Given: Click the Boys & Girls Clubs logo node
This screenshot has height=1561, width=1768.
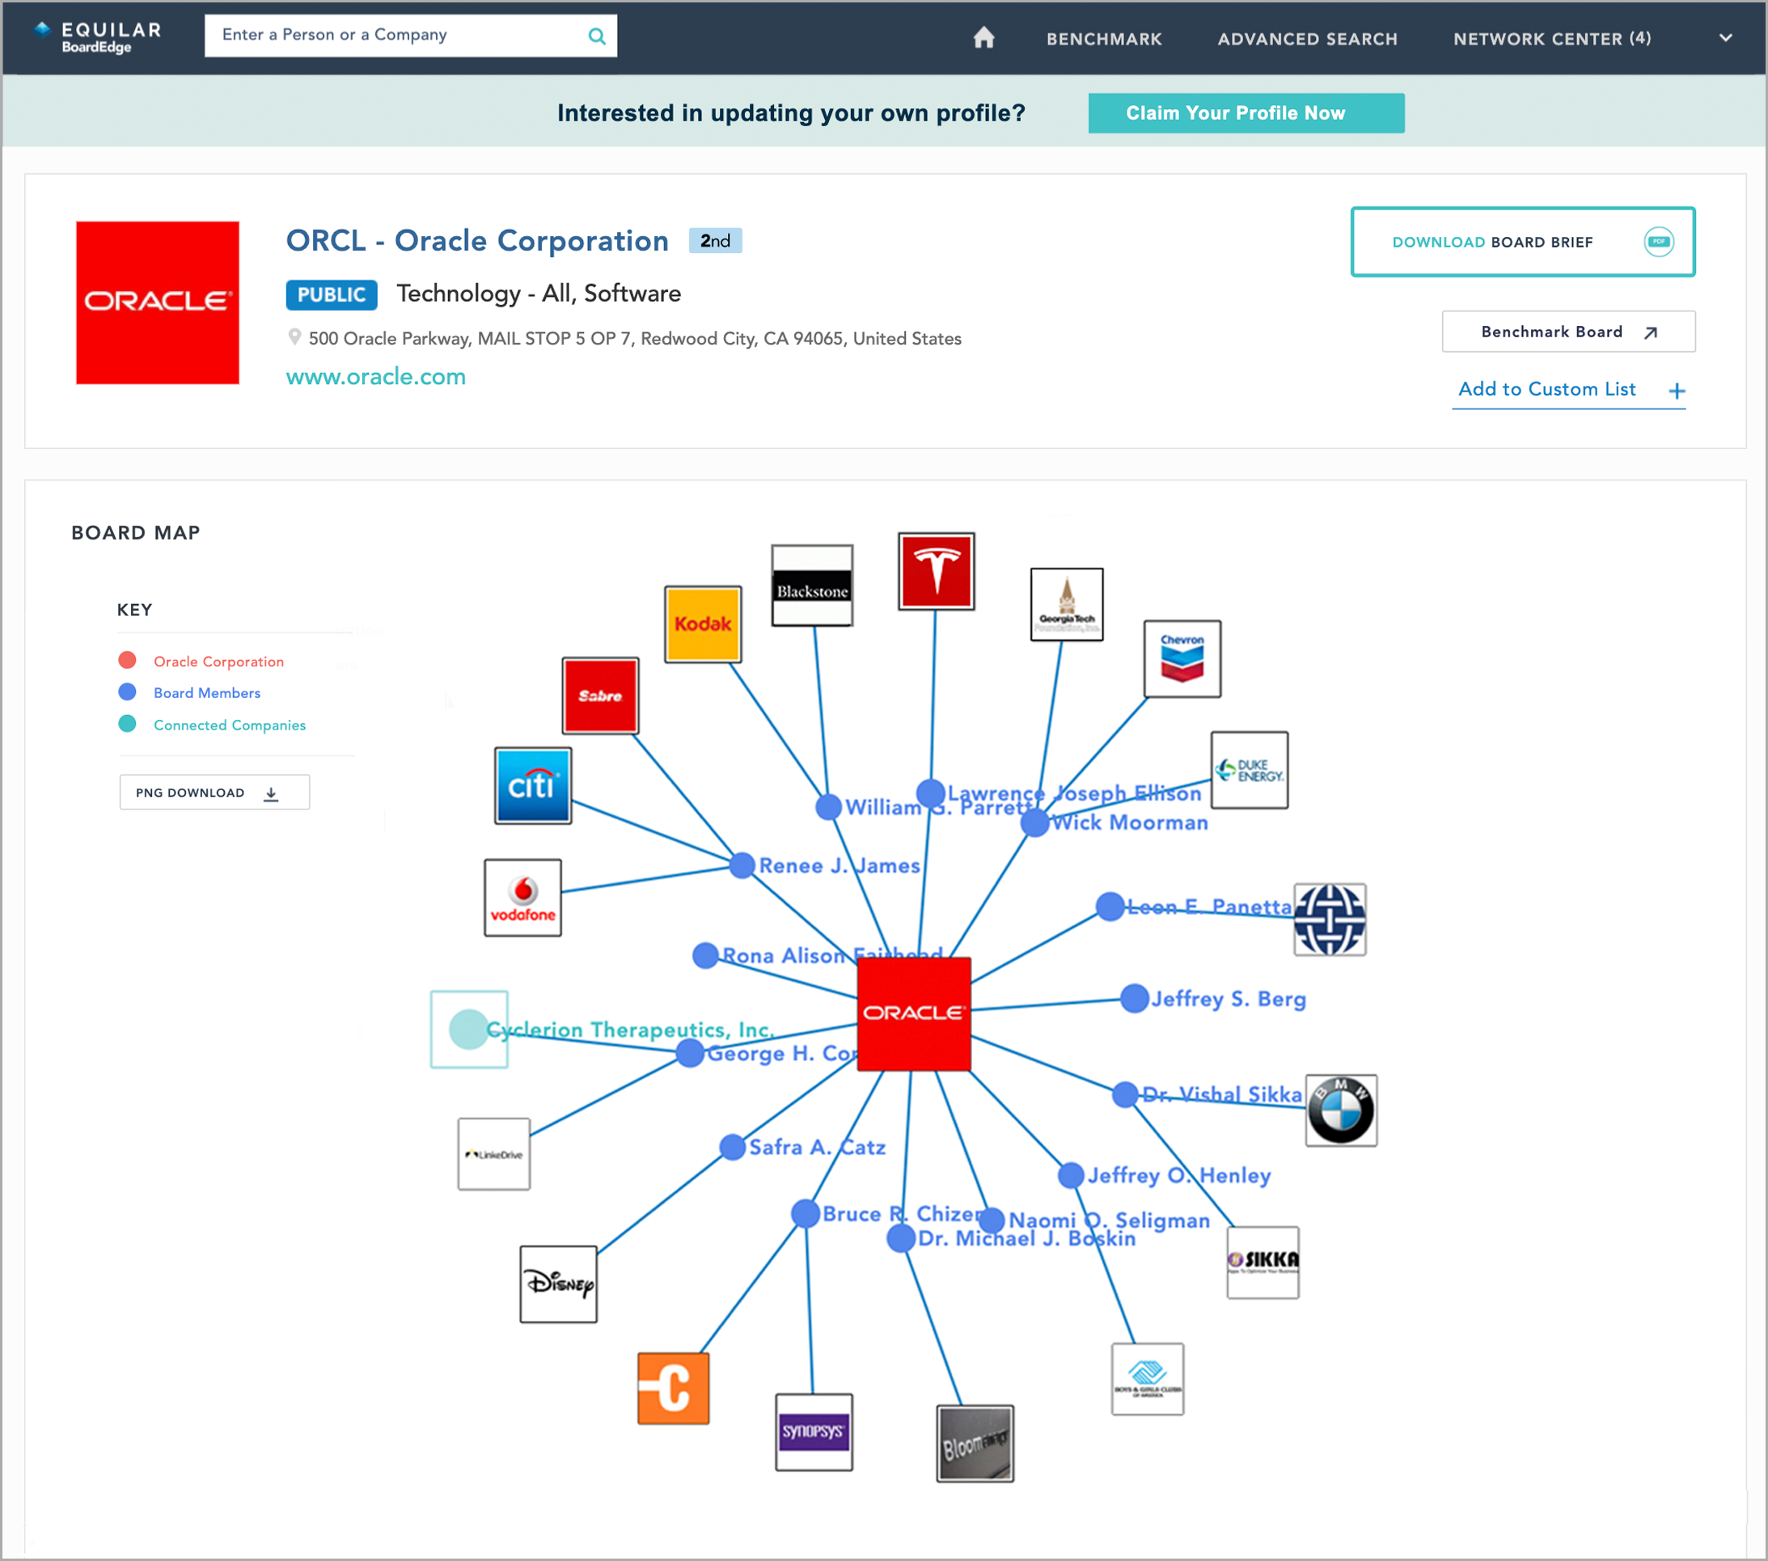Looking at the screenshot, I should click(1147, 1379).
